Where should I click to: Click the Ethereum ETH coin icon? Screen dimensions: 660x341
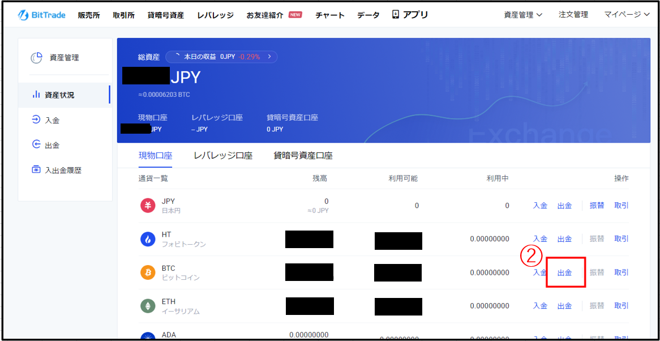[x=148, y=306]
